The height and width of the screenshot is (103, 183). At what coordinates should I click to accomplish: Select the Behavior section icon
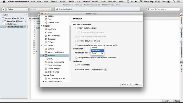pos(46,55)
